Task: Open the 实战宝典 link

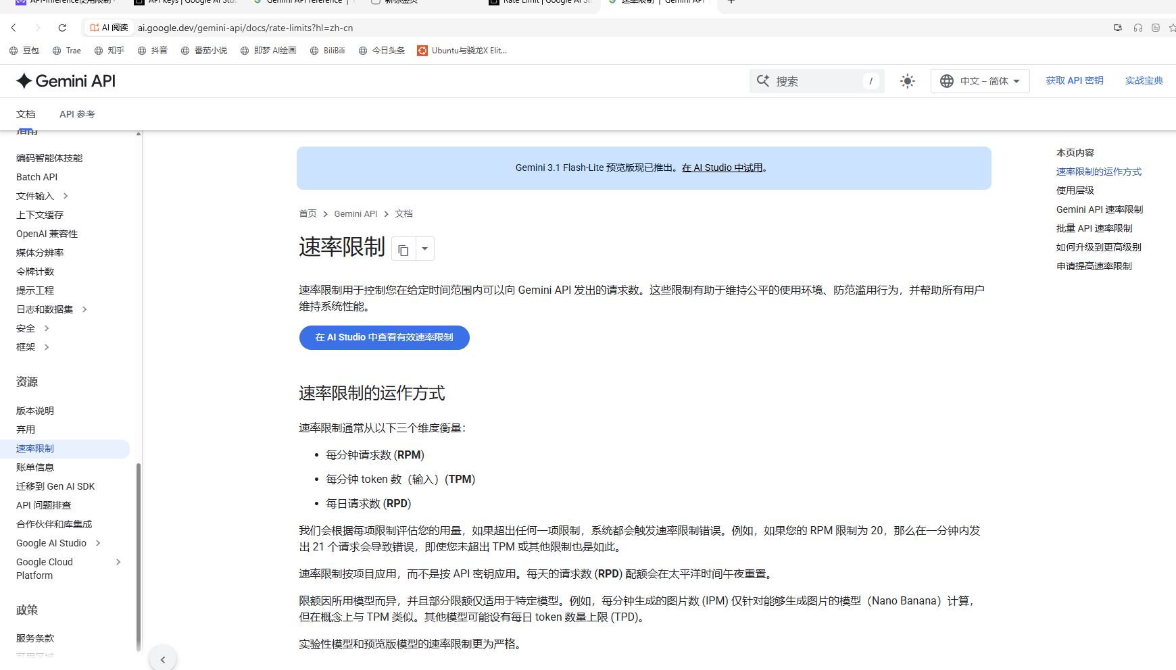Action: click(1144, 80)
